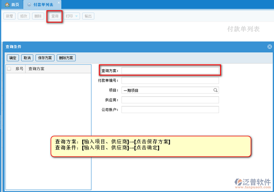
Task: Focus the 供应商 input field
Action: click(x=170, y=100)
